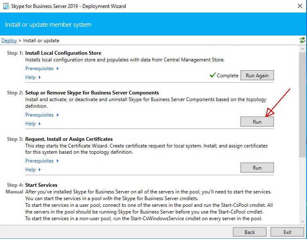
Task: Click Run Again for Install Local Configuration Store
Action: [257, 75]
